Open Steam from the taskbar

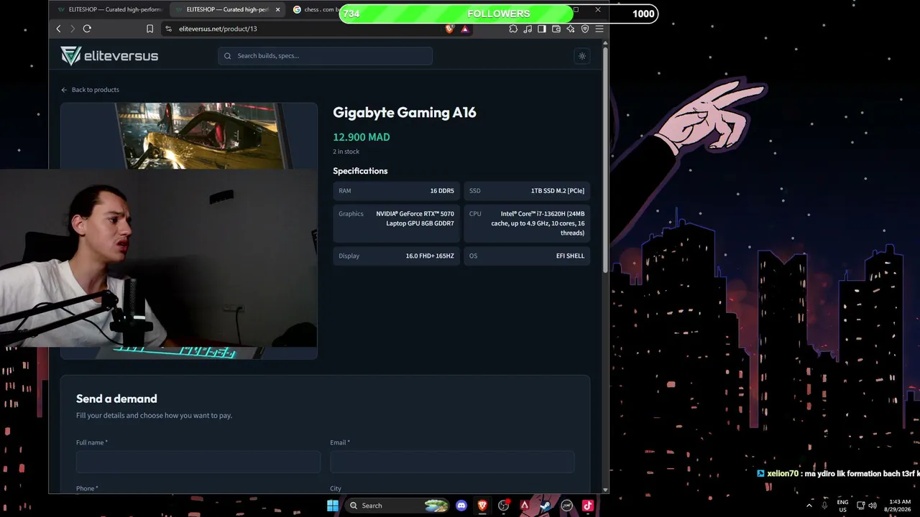click(x=546, y=506)
